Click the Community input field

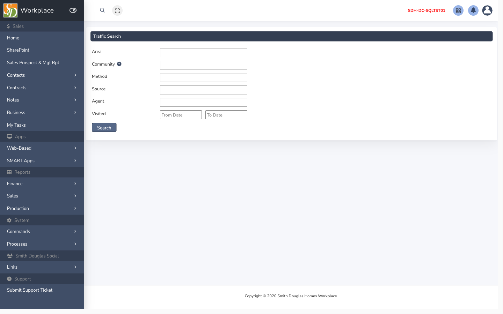tap(204, 65)
